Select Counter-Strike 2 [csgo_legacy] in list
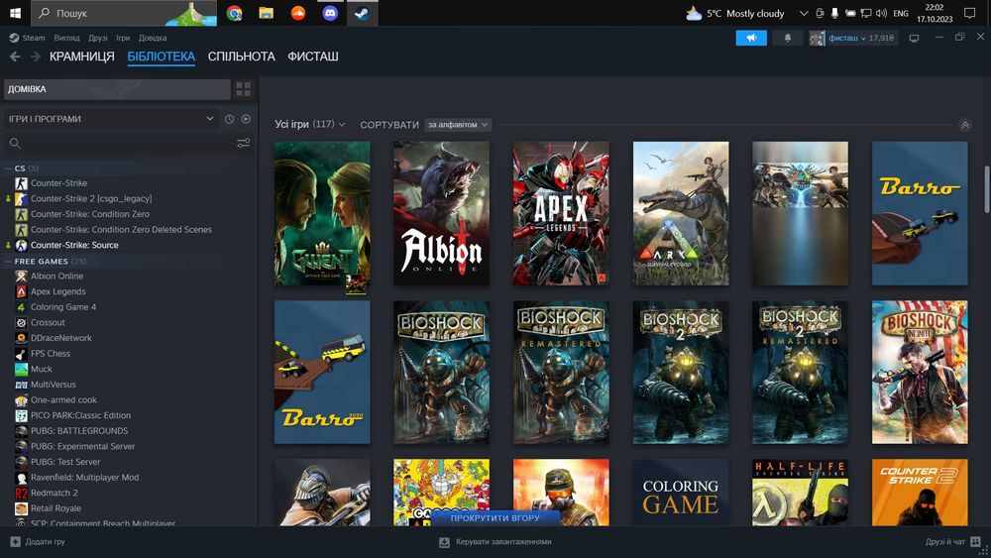 click(x=91, y=198)
